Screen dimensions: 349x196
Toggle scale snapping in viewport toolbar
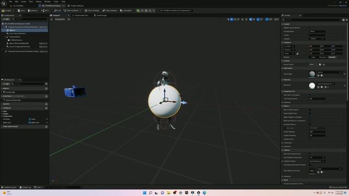click(267, 20)
